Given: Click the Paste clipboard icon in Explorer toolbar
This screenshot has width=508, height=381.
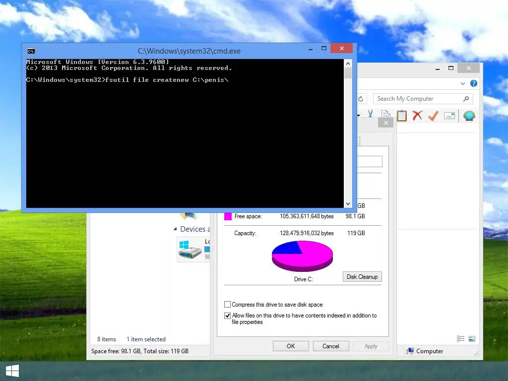Looking at the screenshot, I should coord(402,115).
